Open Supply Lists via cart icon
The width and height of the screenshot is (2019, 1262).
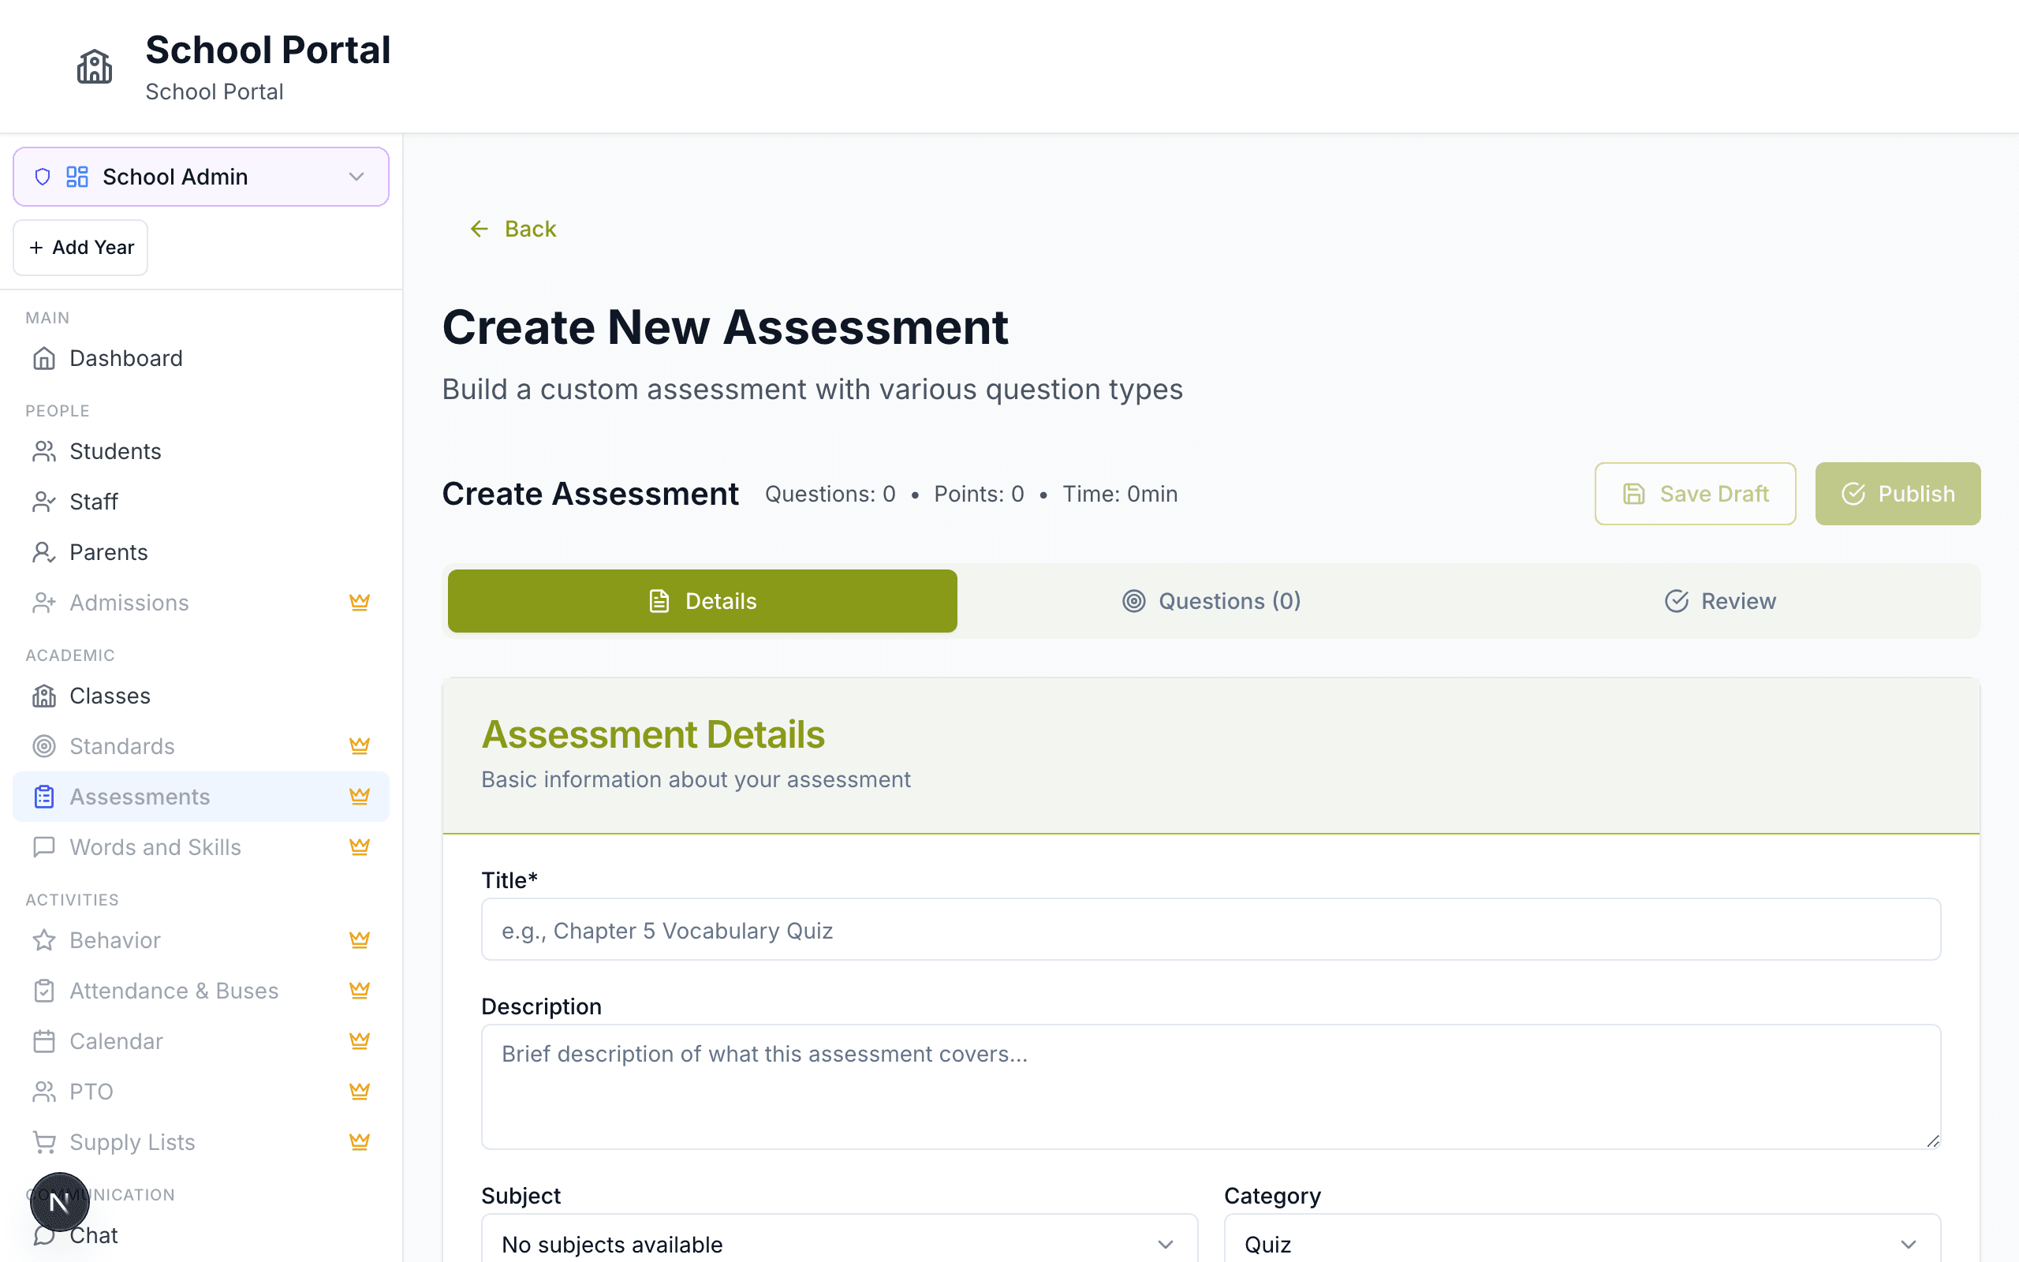pos(43,1142)
